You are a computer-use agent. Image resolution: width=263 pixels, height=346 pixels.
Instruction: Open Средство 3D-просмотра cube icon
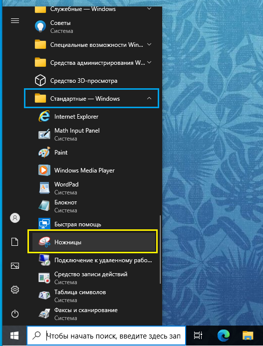pos(40,80)
